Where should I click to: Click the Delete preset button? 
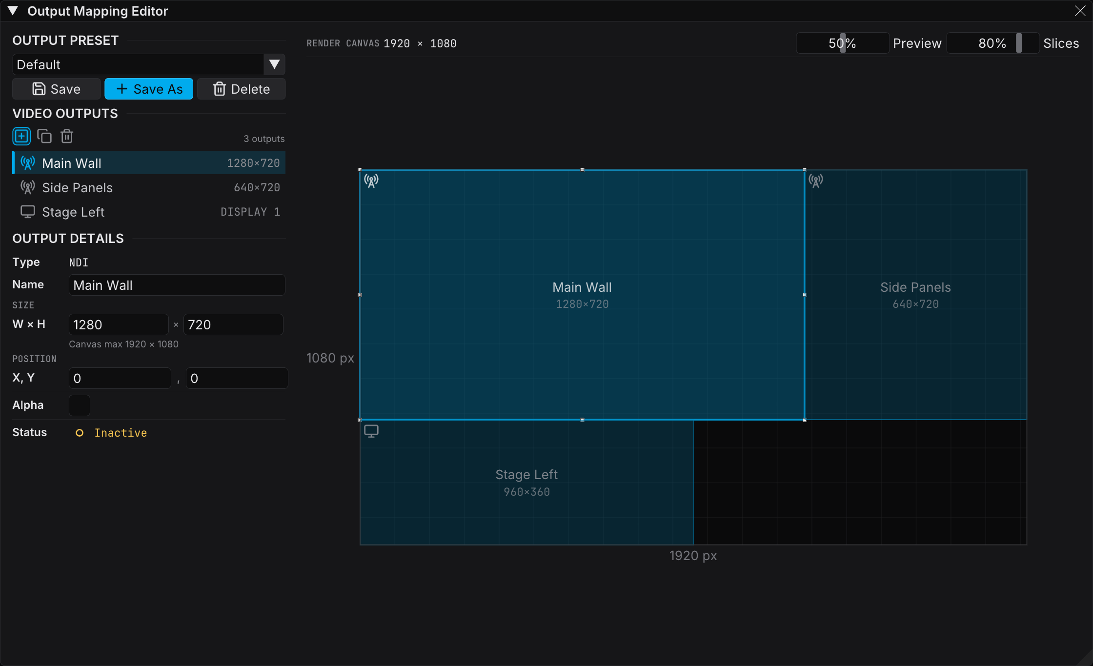[242, 89]
